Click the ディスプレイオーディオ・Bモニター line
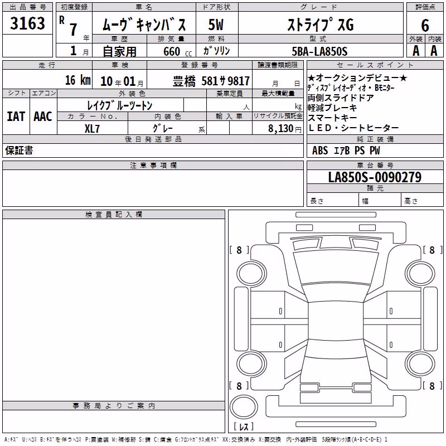The height and width of the screenshot is (446, 446). 351,88
